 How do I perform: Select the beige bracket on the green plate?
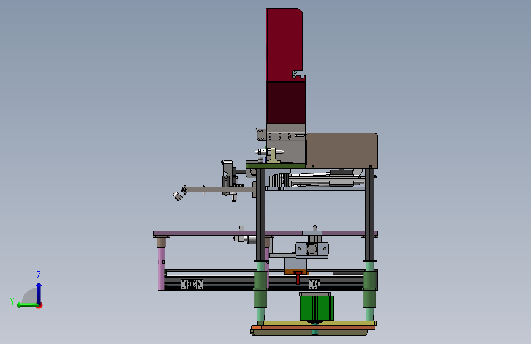coord(274,155)
